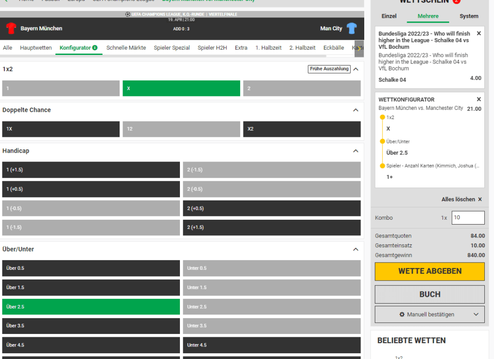Image resolution: width=494 pixels, height=359 pixels.
Task: Click the market tabs horizontal scrollbar
Action: pyautogui.click(x=163, y=56)
